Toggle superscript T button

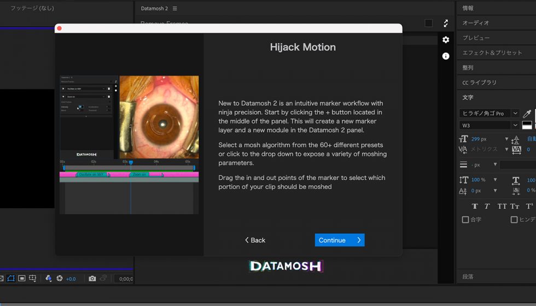tap(529, 207)
